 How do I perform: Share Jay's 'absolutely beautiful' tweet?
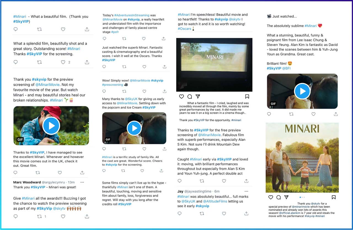coord(246,213)
